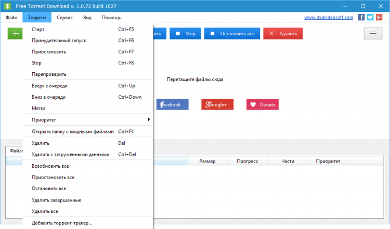
Task: Click the Приоритет column header
Action: point(328,161)
